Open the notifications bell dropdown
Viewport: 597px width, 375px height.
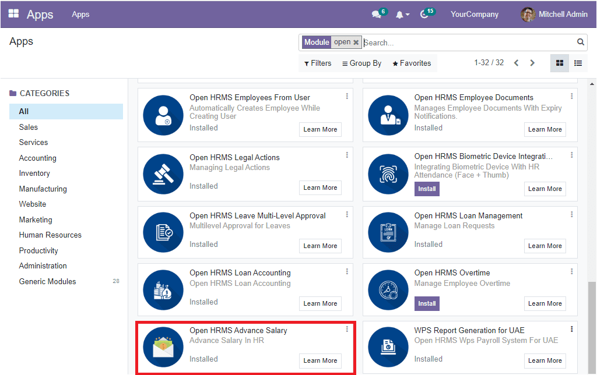(x=403, y=15)
